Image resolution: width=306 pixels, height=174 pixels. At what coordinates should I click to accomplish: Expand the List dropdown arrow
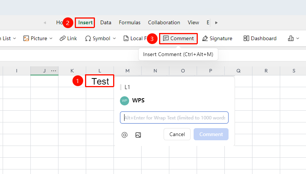14,38
